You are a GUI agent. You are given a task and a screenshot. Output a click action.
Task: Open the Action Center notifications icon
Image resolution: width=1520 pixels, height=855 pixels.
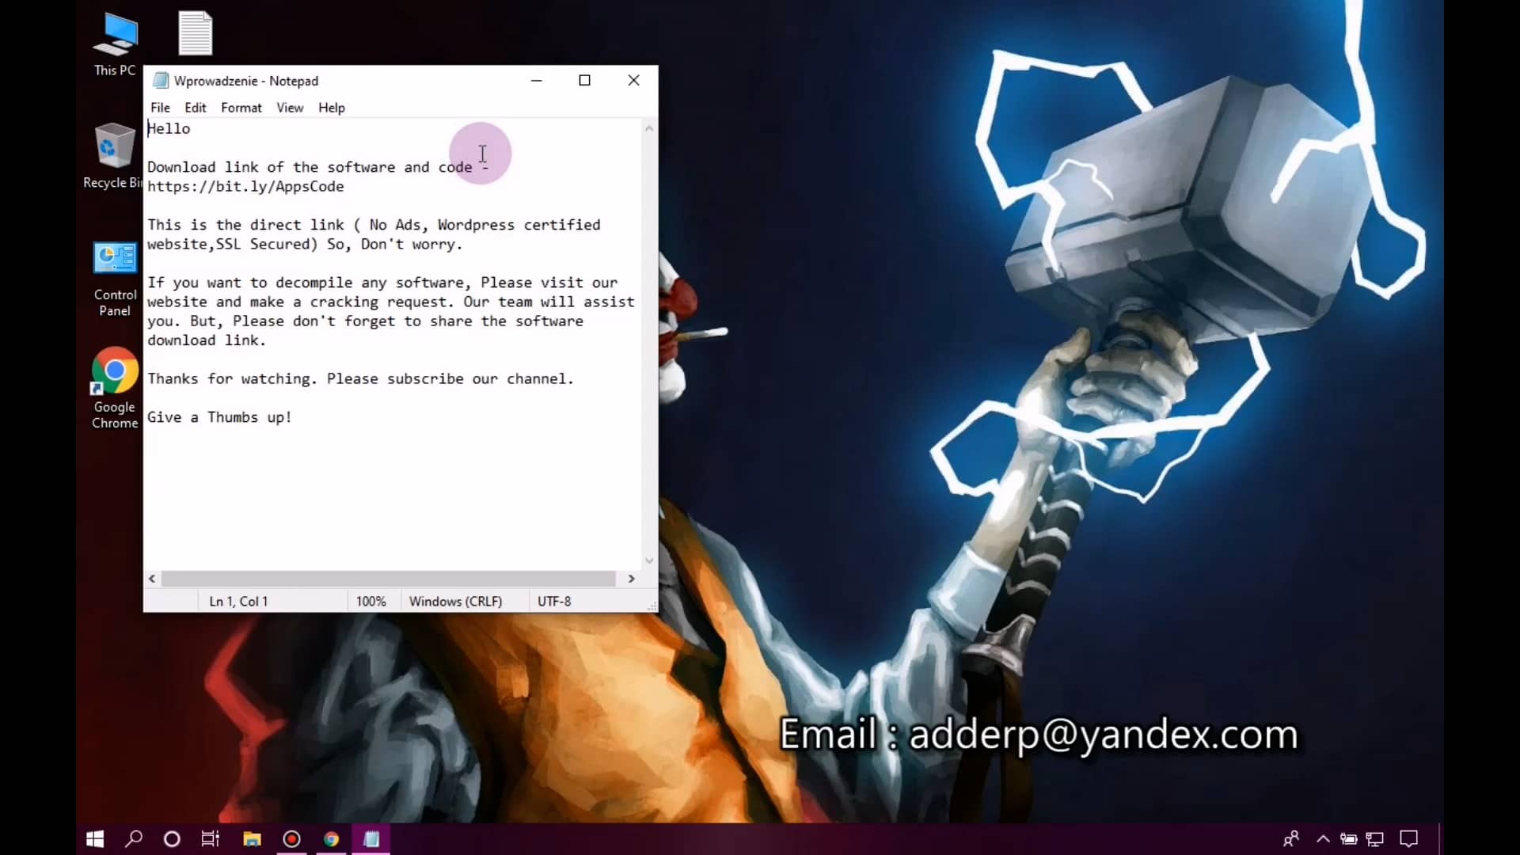[1409, 839]
